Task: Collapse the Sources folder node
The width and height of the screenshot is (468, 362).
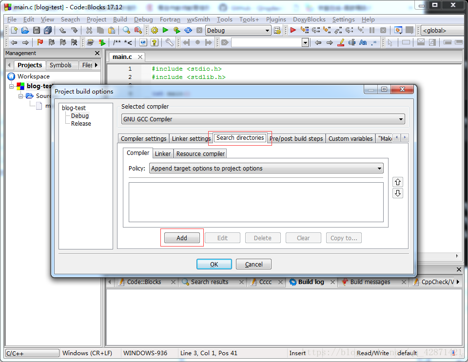Action: click(x=20, y=96)
